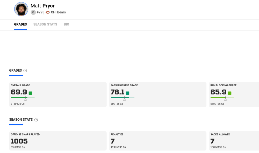This screenshot has width=259, height=153.
Task: Open the CHI Bears team link
Action: [x=58, y=12]
